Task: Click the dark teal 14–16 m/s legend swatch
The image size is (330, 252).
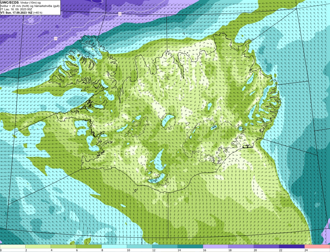Action: (x=190, y=247)
